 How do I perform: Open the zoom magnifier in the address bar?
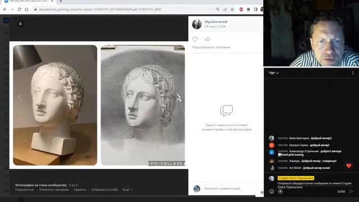point(218,10)
